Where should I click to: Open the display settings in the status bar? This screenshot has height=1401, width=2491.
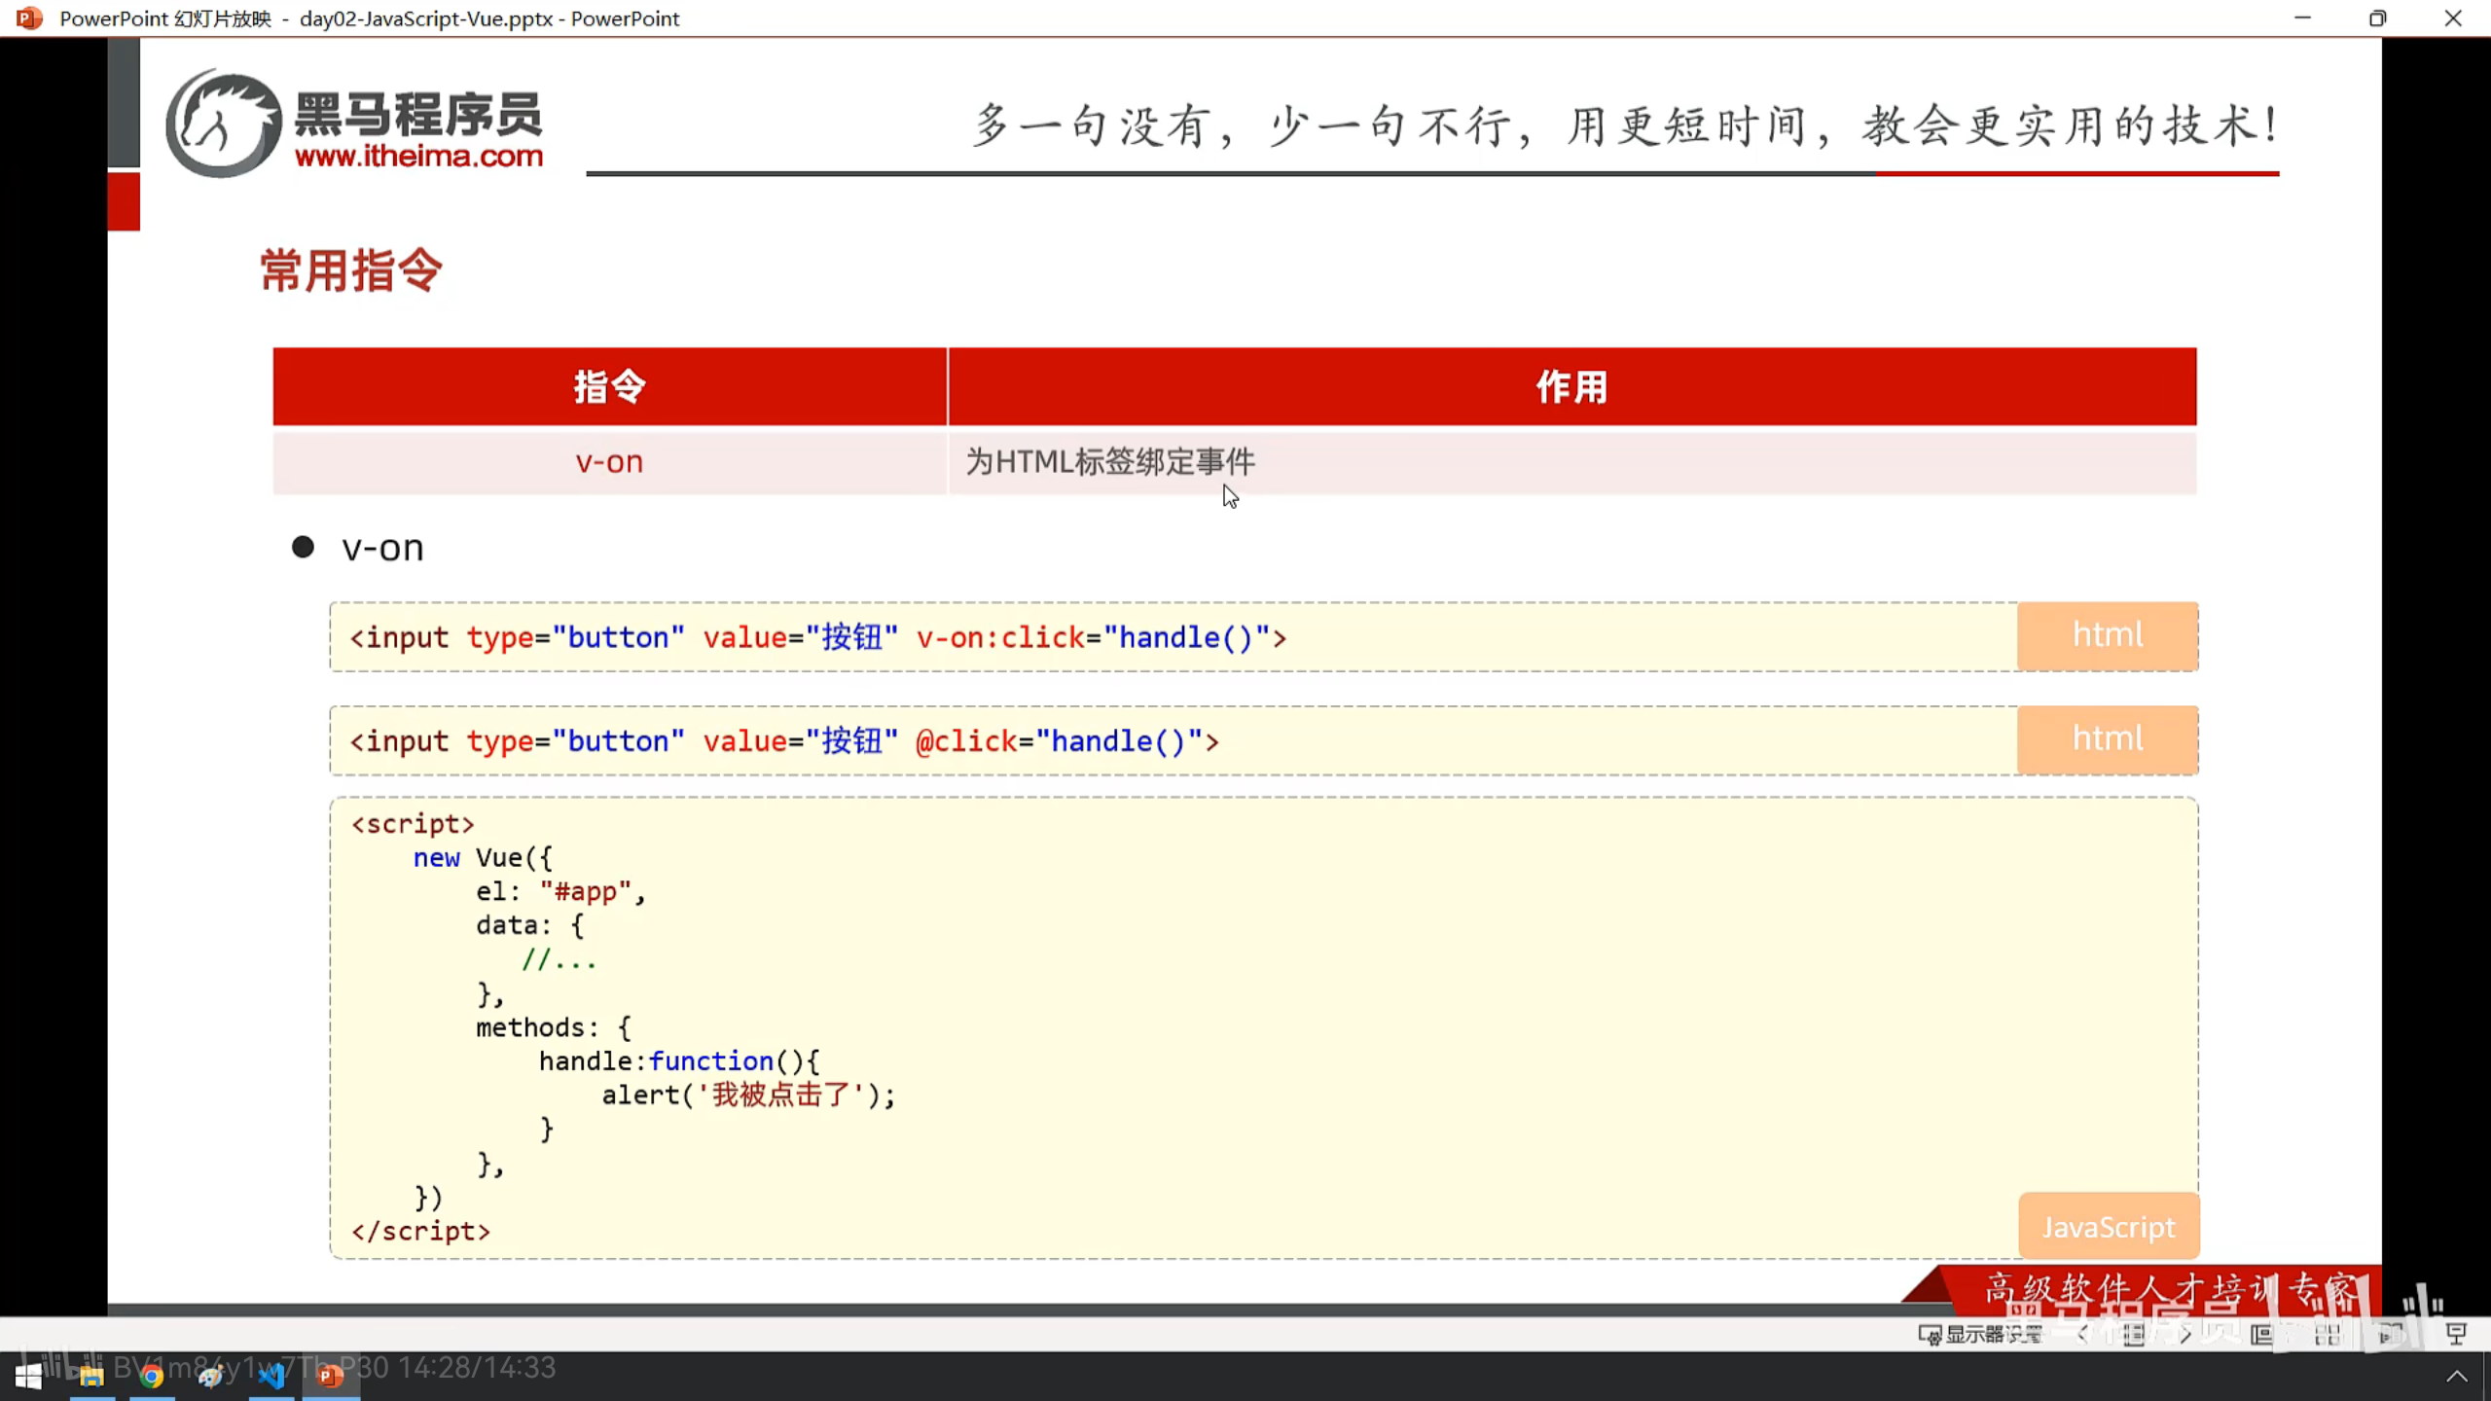click(x=1980, y=1334)
